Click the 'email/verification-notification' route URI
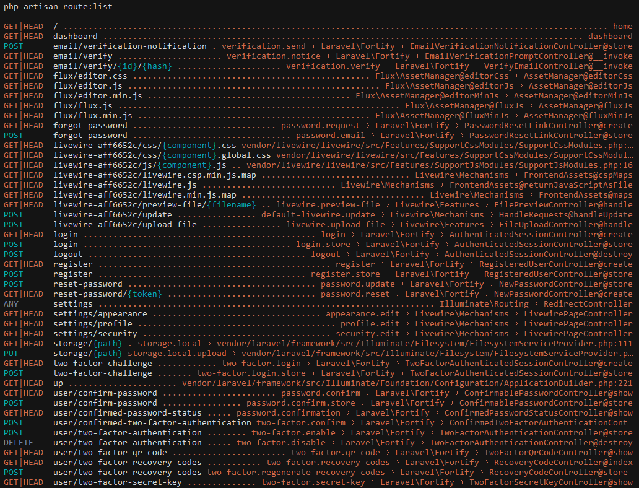 click(x=130, y=46)
